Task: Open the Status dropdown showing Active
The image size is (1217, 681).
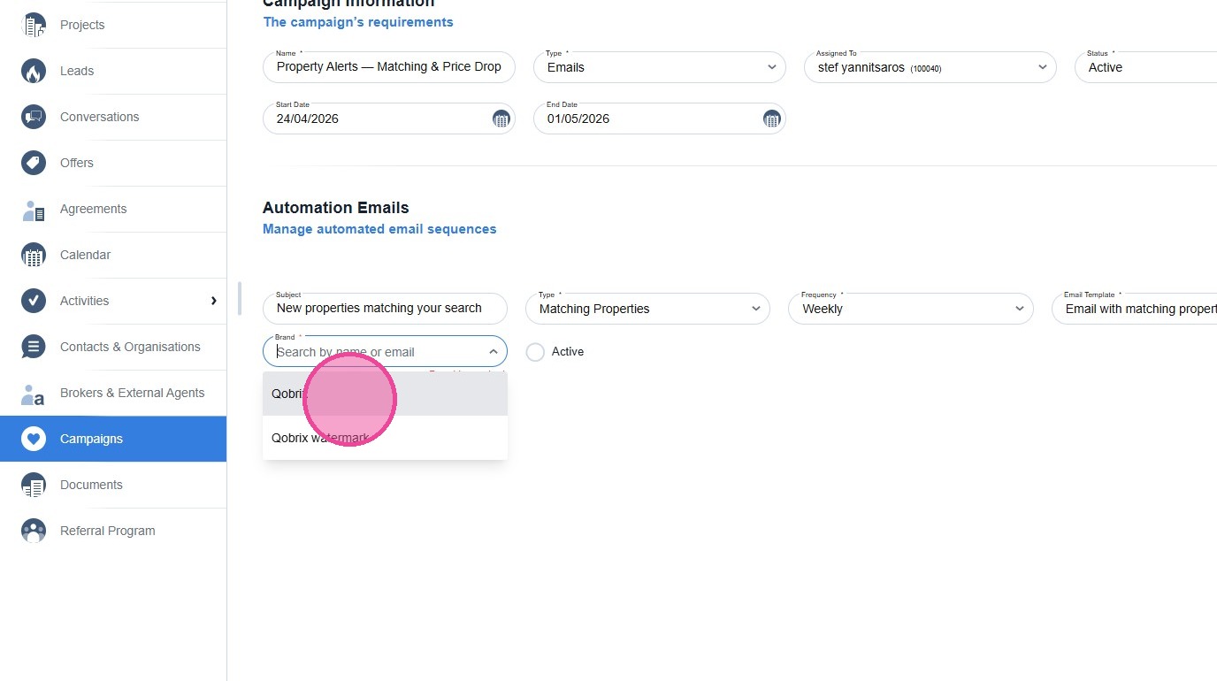Action: tap(1146, 67)
